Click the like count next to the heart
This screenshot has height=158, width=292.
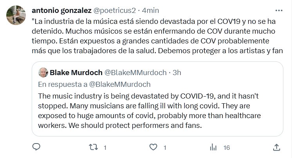coord(165,148)
